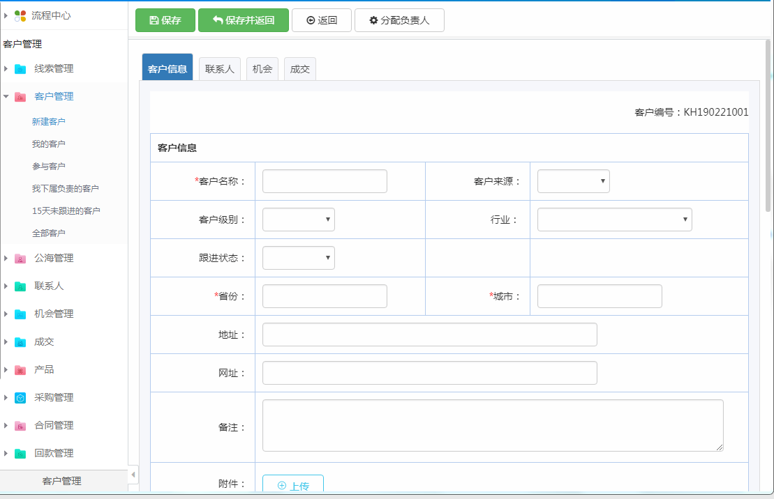The width and height of the screenshot is (774, 499).
Task: Collapse the 客户管理 tree node arrow
Action: pos(6,97)
